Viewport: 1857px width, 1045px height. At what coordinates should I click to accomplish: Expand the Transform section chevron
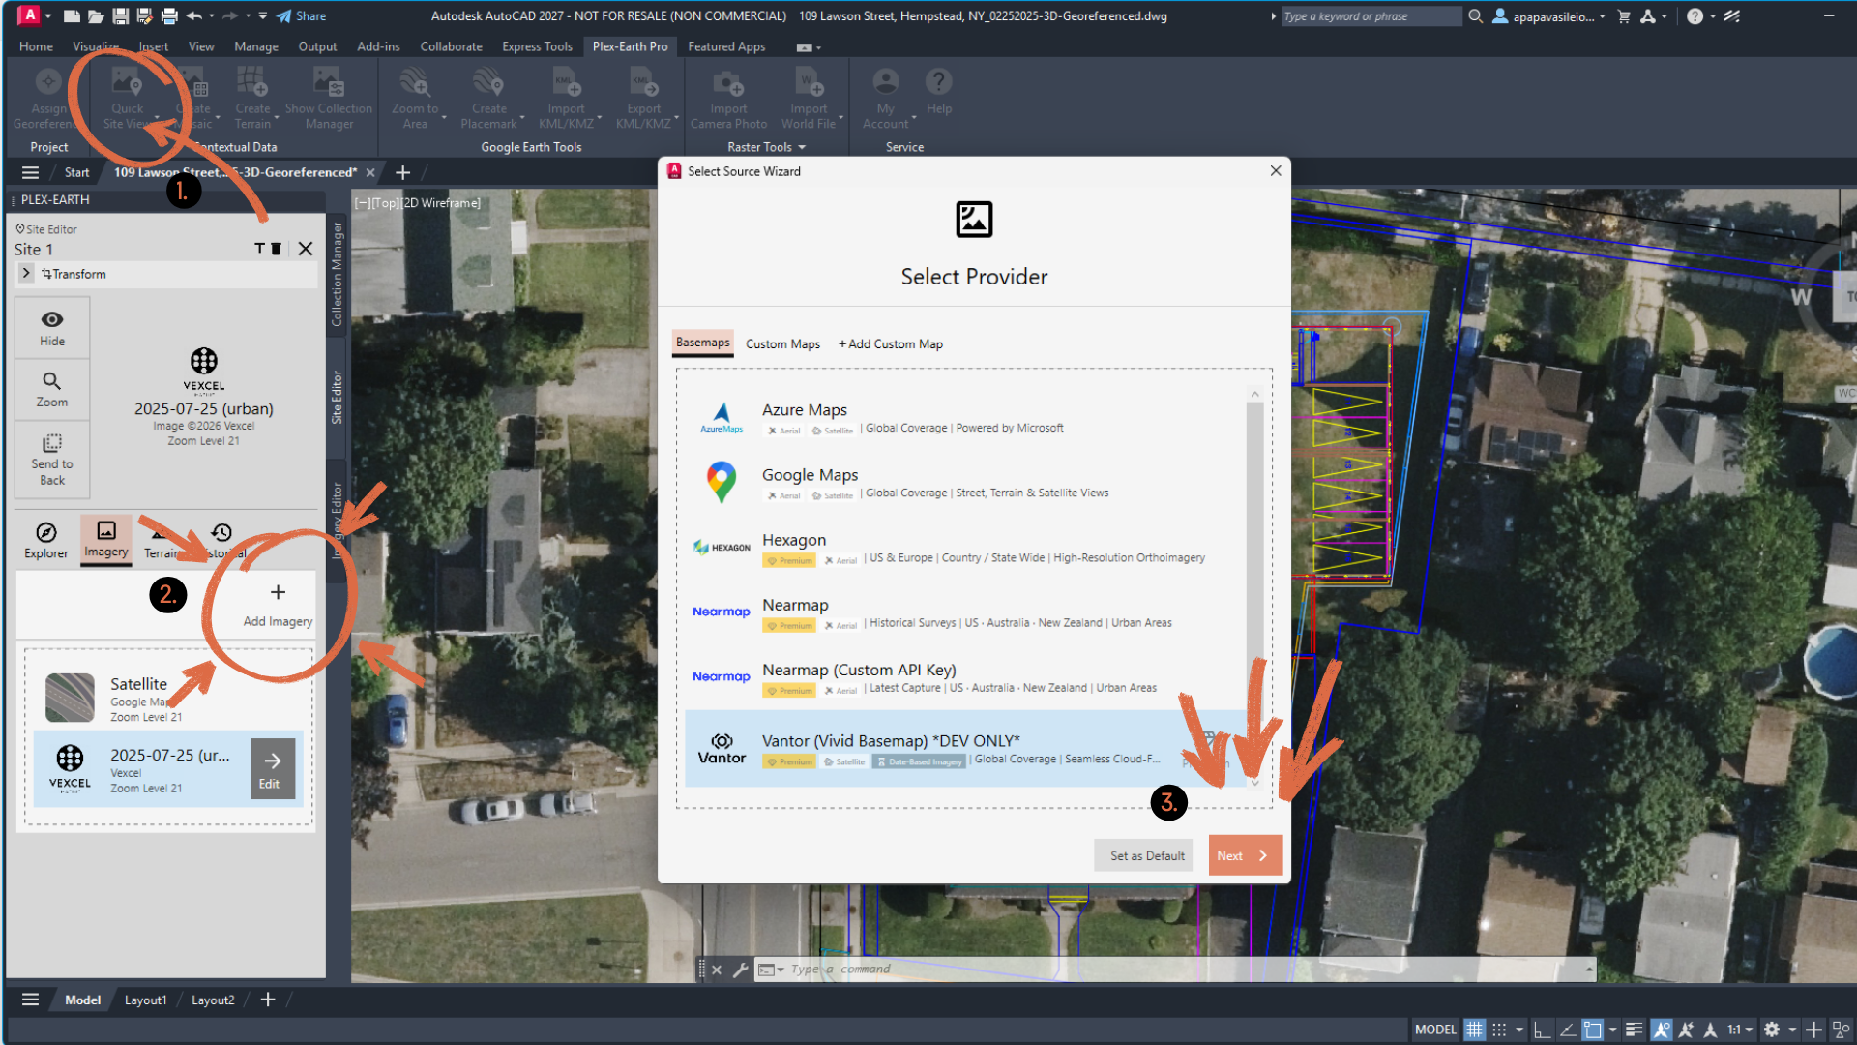[26, 274]
